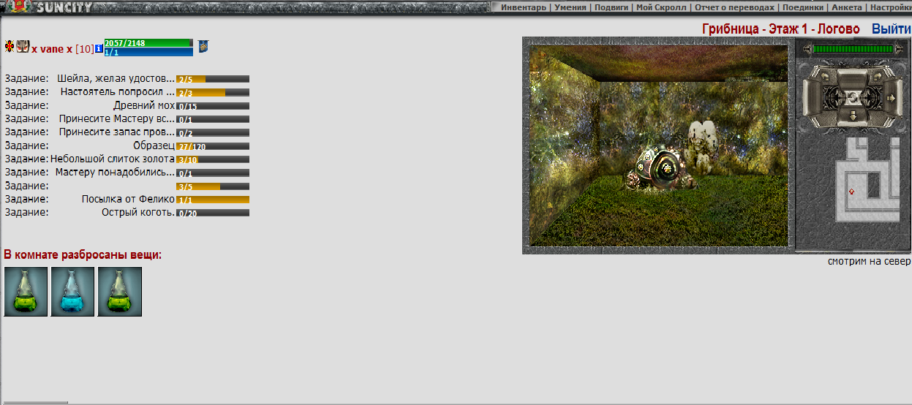Click the blue mana bar 1/1
This screenshot has height=405, width=912.
(149, 53)
